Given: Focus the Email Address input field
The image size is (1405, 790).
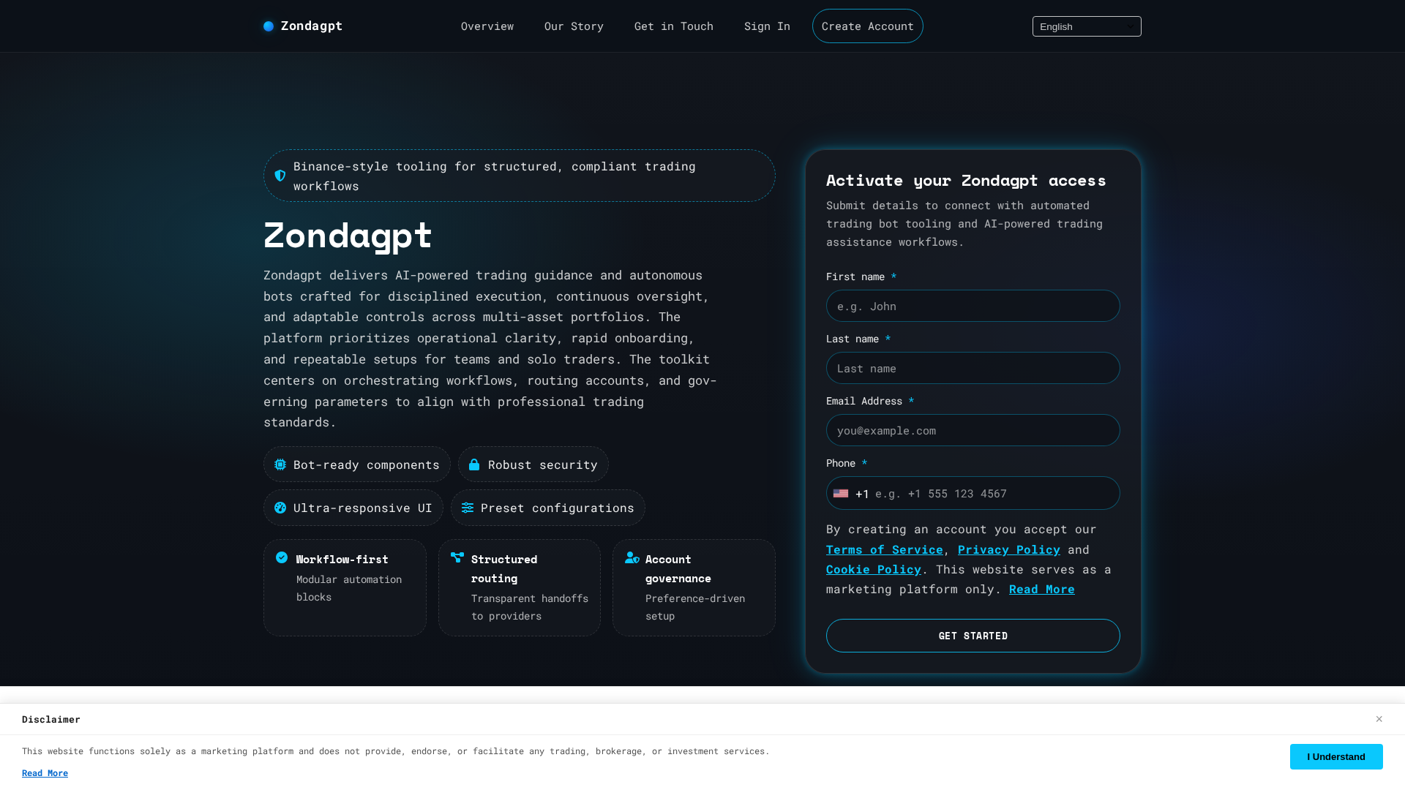Looking at the screenshot, I should point(973,430).
